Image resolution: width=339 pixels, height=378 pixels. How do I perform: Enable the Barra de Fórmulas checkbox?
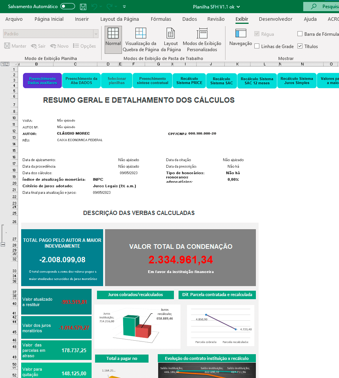(300, 34)
